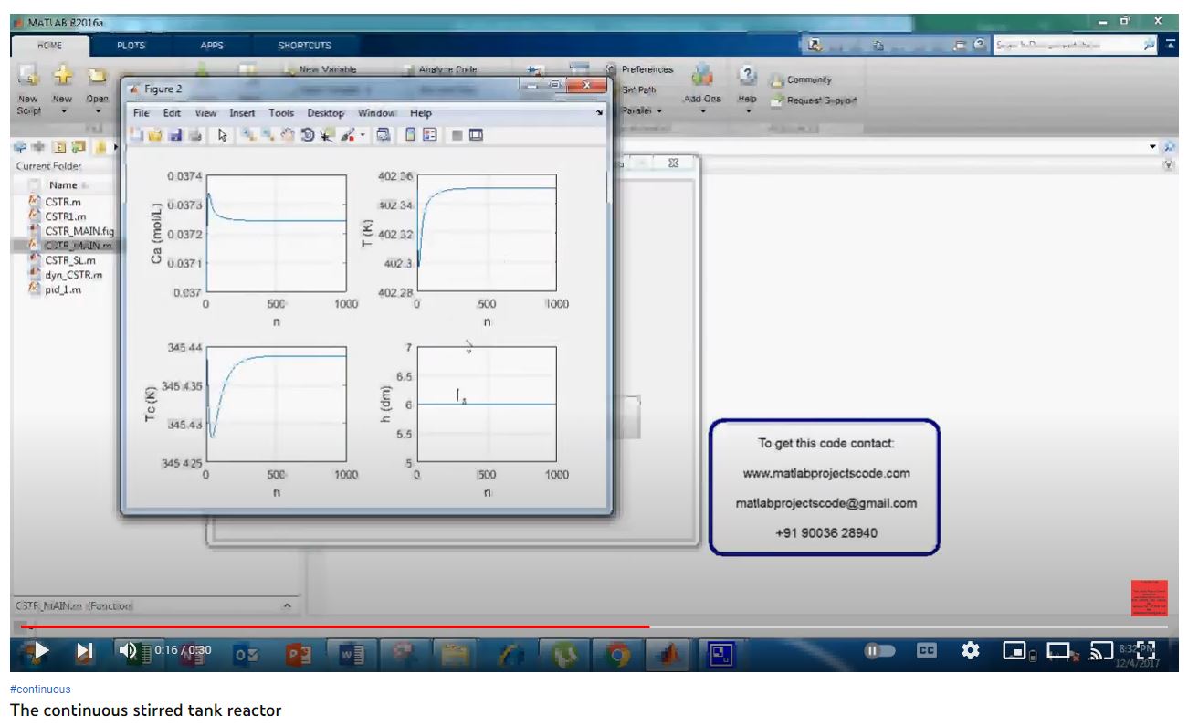Toggle closed captions (CC)

tap(927, 650)
